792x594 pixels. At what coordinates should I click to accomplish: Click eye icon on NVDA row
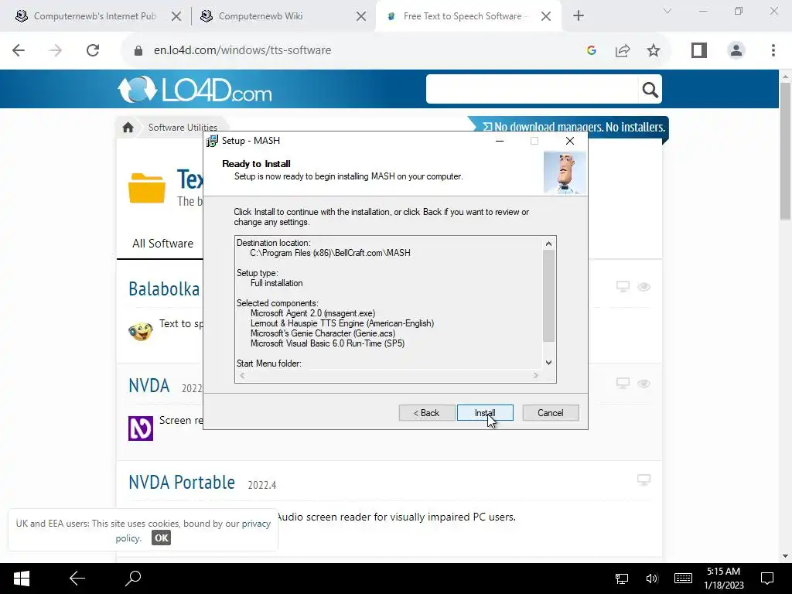[x=643, y=384]
